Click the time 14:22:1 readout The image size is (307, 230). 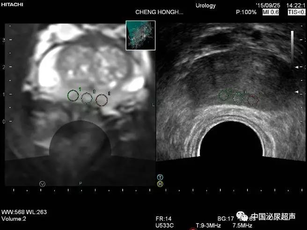[x=296, y=5]
